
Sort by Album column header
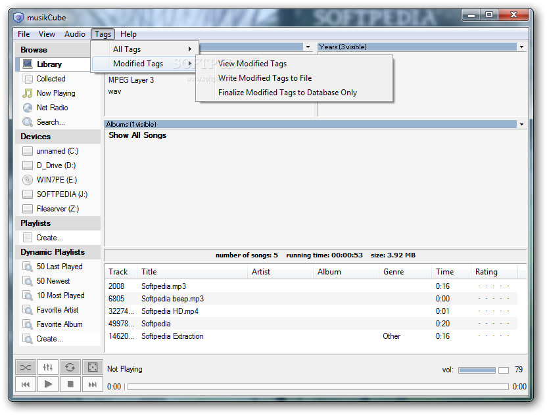(x=346, y=272)
